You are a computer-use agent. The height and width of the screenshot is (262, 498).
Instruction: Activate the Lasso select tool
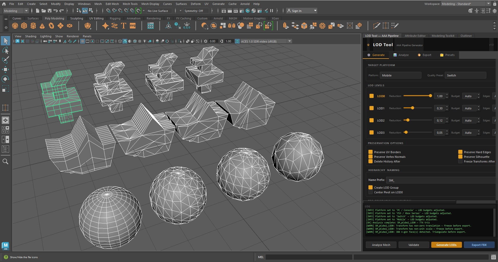[x=5, y=50]
